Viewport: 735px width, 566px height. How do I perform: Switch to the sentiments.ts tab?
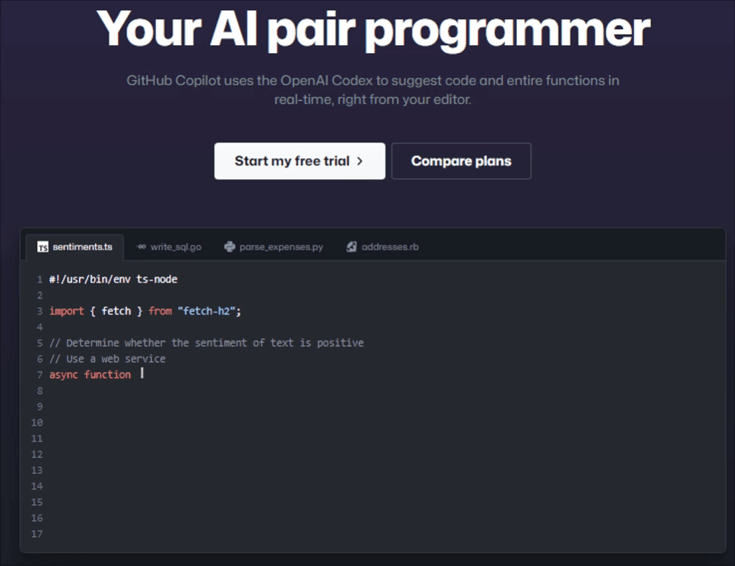(75, 247)
